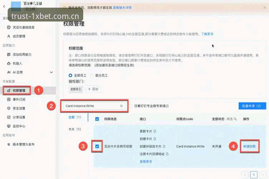Click the 全部员工 department tag
Viewport: 269px width, 179px height.
pos(76,89)
